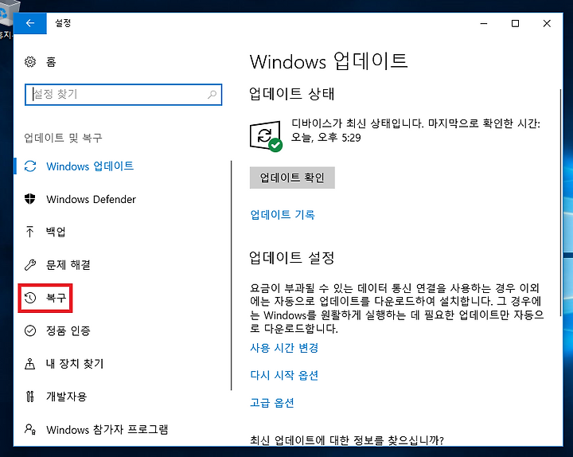Click the Windows 업데이트 page heading
The image size is (573, 457).
tap(329, 61)
